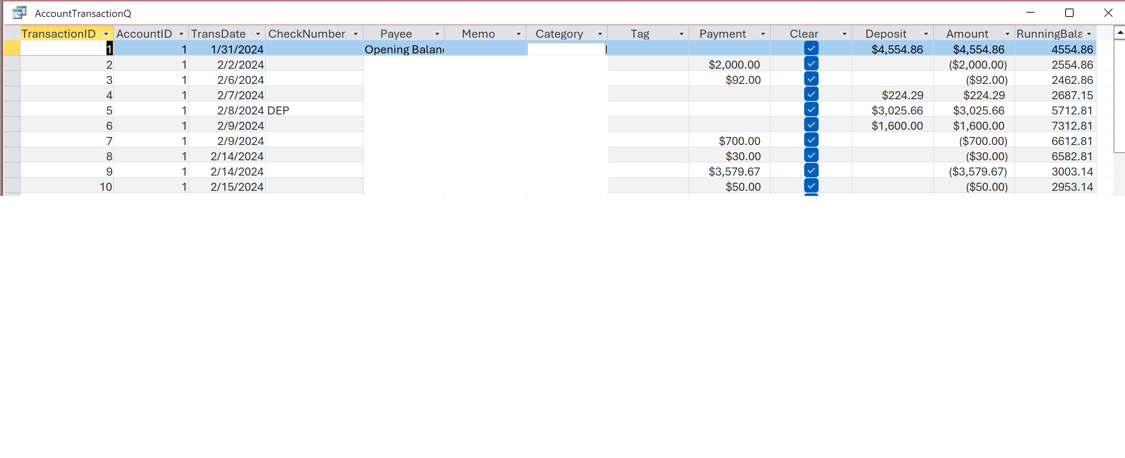Open the Payee column filter dropdown

tap(438, 33)
